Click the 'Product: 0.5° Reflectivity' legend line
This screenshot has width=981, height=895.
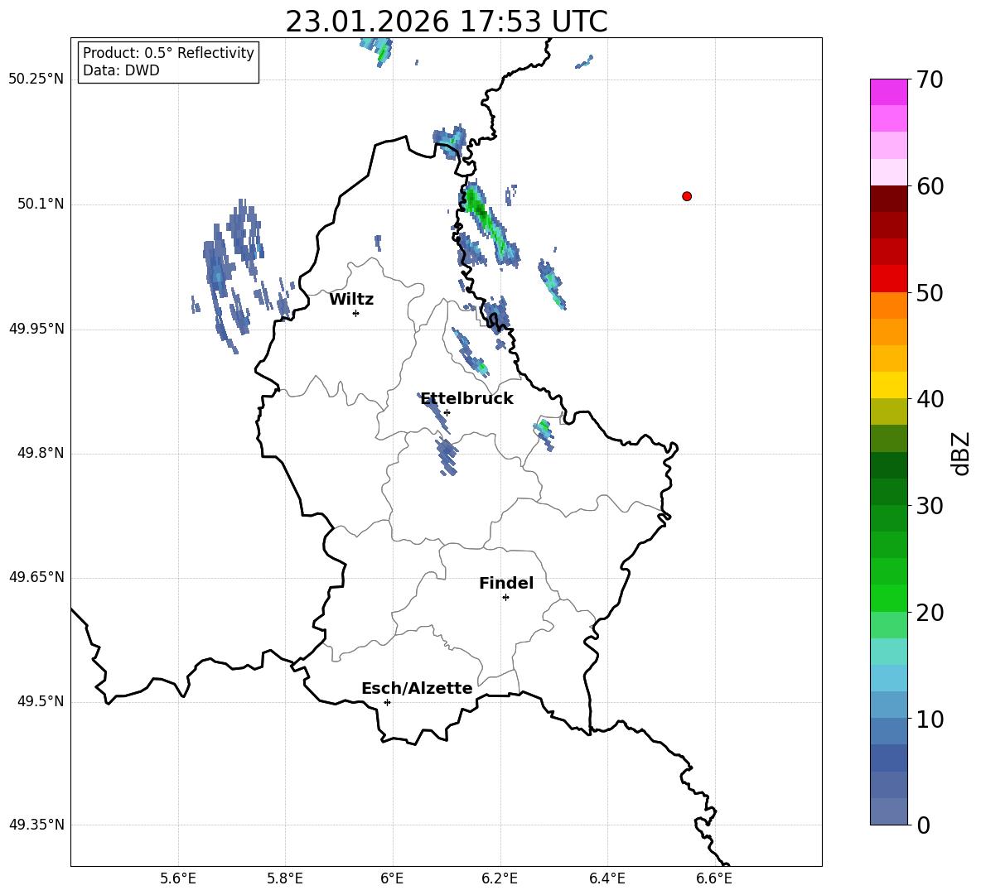pos(168,52)
